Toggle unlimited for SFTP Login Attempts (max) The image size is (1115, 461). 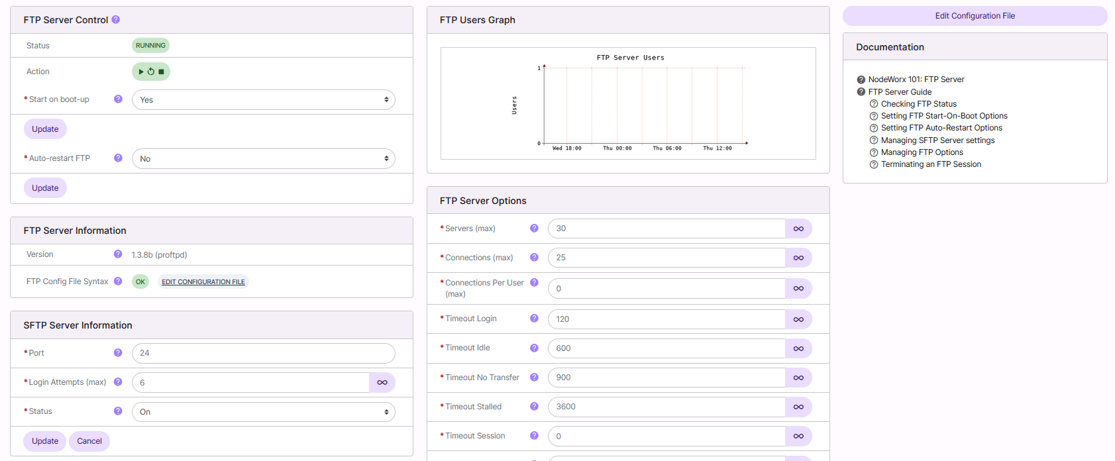click(382, 382)
